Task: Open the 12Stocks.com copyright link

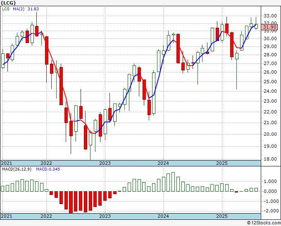Action: [264, 223]
